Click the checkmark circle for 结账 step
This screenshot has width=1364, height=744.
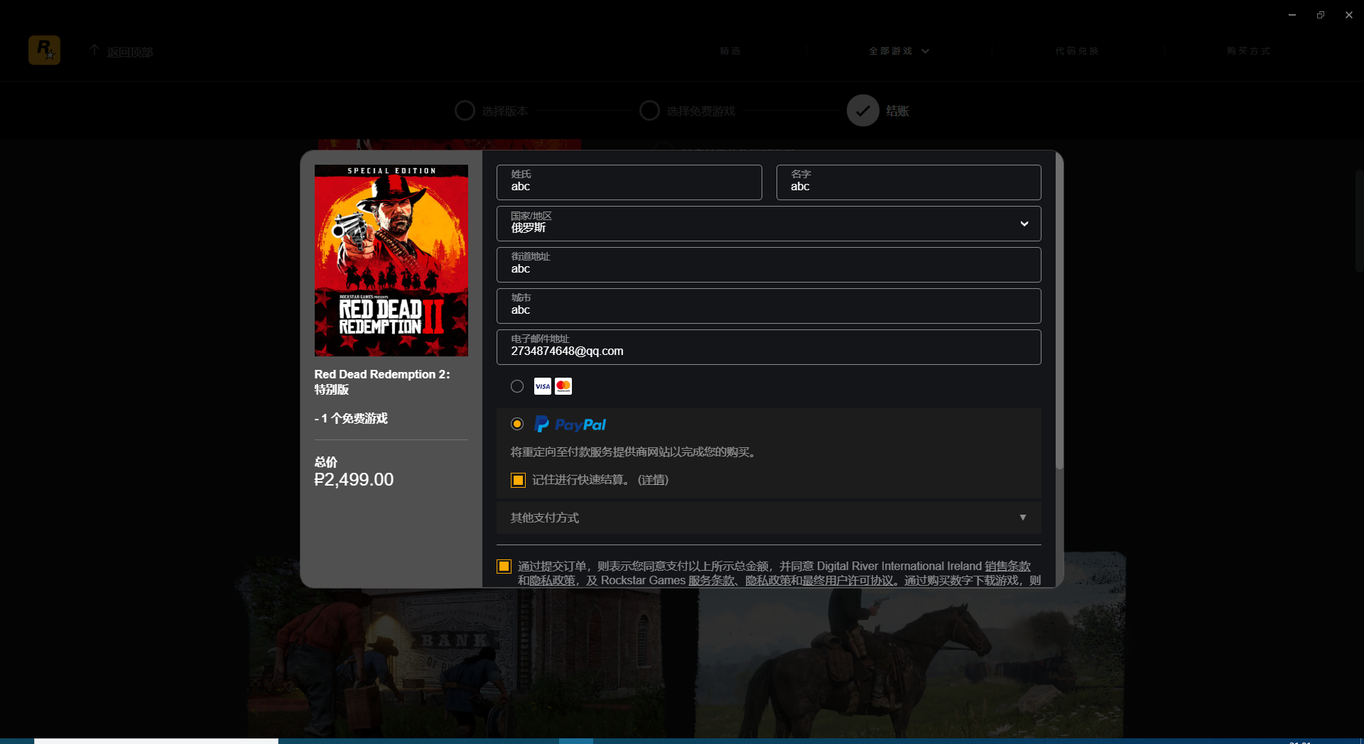pyautogui.click(x=863, y=111)
